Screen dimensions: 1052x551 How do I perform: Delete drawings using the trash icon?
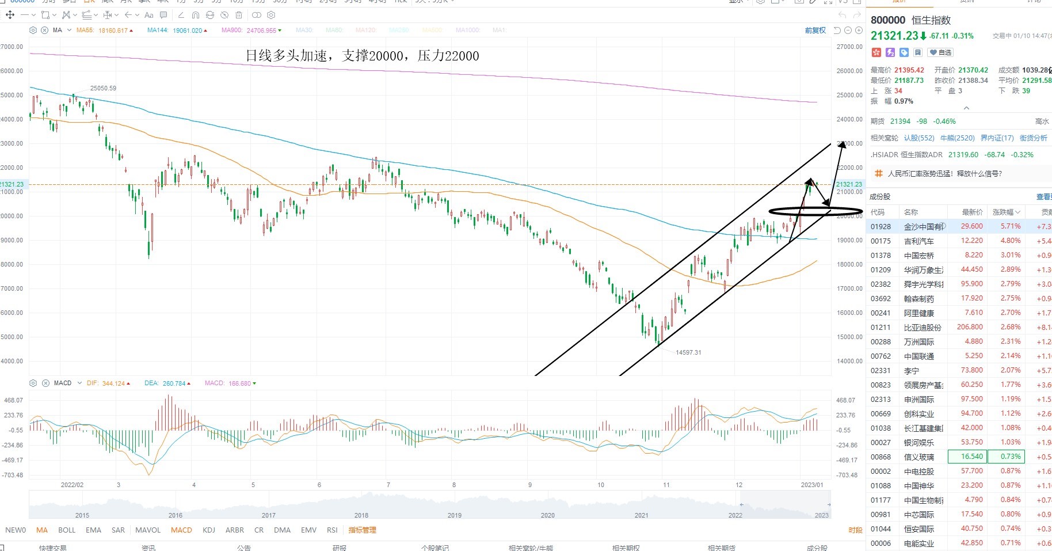click(x=239, y=15)
